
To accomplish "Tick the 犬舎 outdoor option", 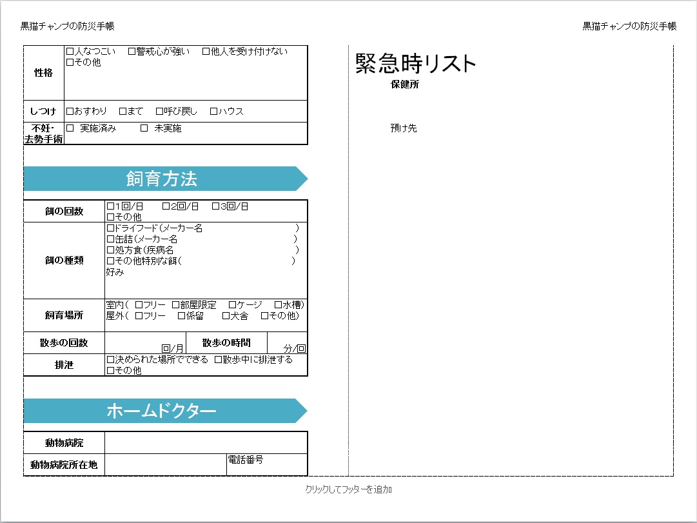I will [226, 316].
